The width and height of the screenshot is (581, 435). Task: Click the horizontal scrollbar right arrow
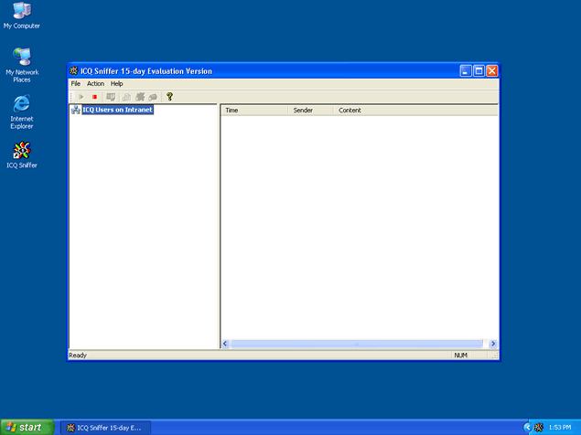[x=493, y=344]
